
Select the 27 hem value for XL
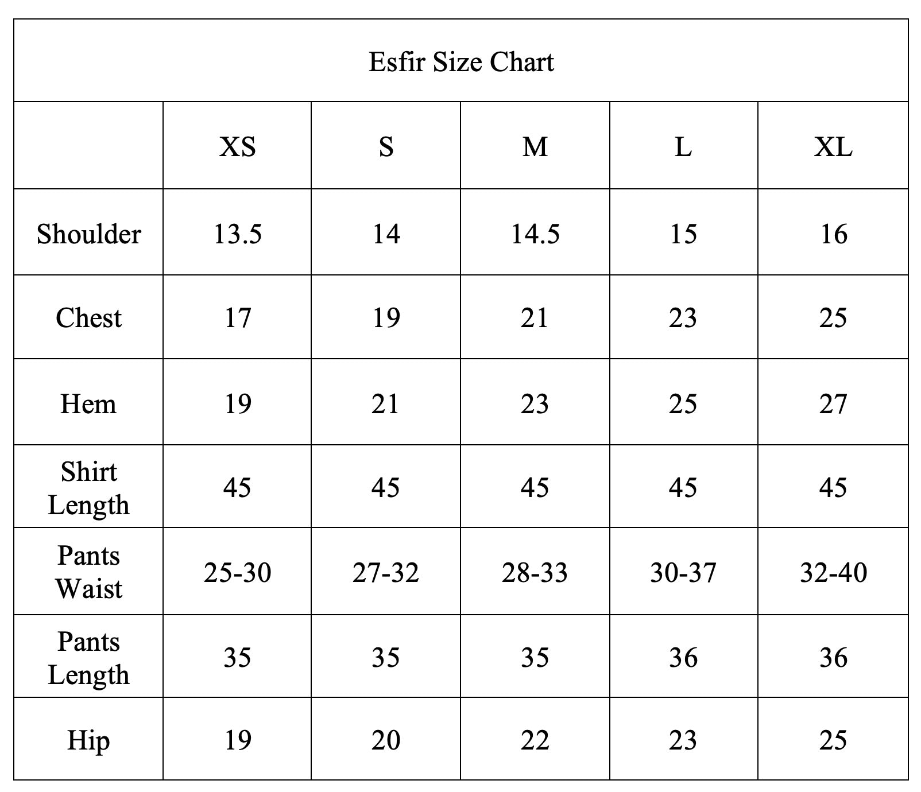[x=833, y=403]
